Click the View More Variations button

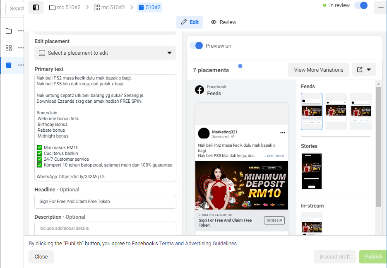(x=318, y=70)
